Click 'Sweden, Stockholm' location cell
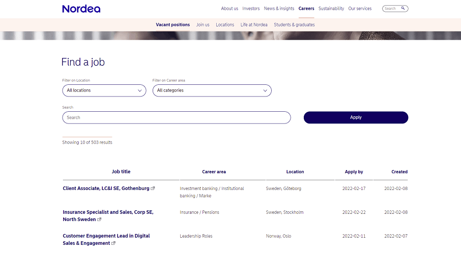461x254 pixels. pos(284,212)
